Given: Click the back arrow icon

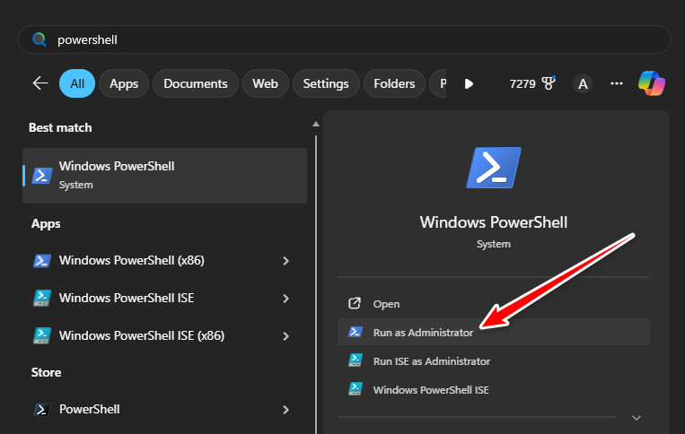Looking at the screenshot, I should 40,83.
